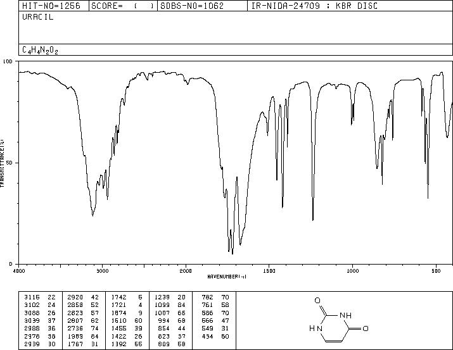
Task: Click the 50 y-axis tick label
Action: [10, 163]
